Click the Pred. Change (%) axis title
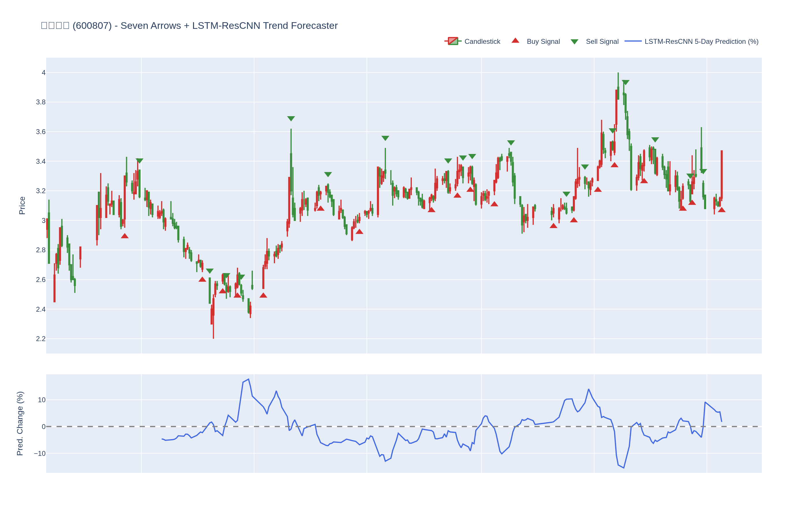The image size is (808, 519). tap(20, 424)
